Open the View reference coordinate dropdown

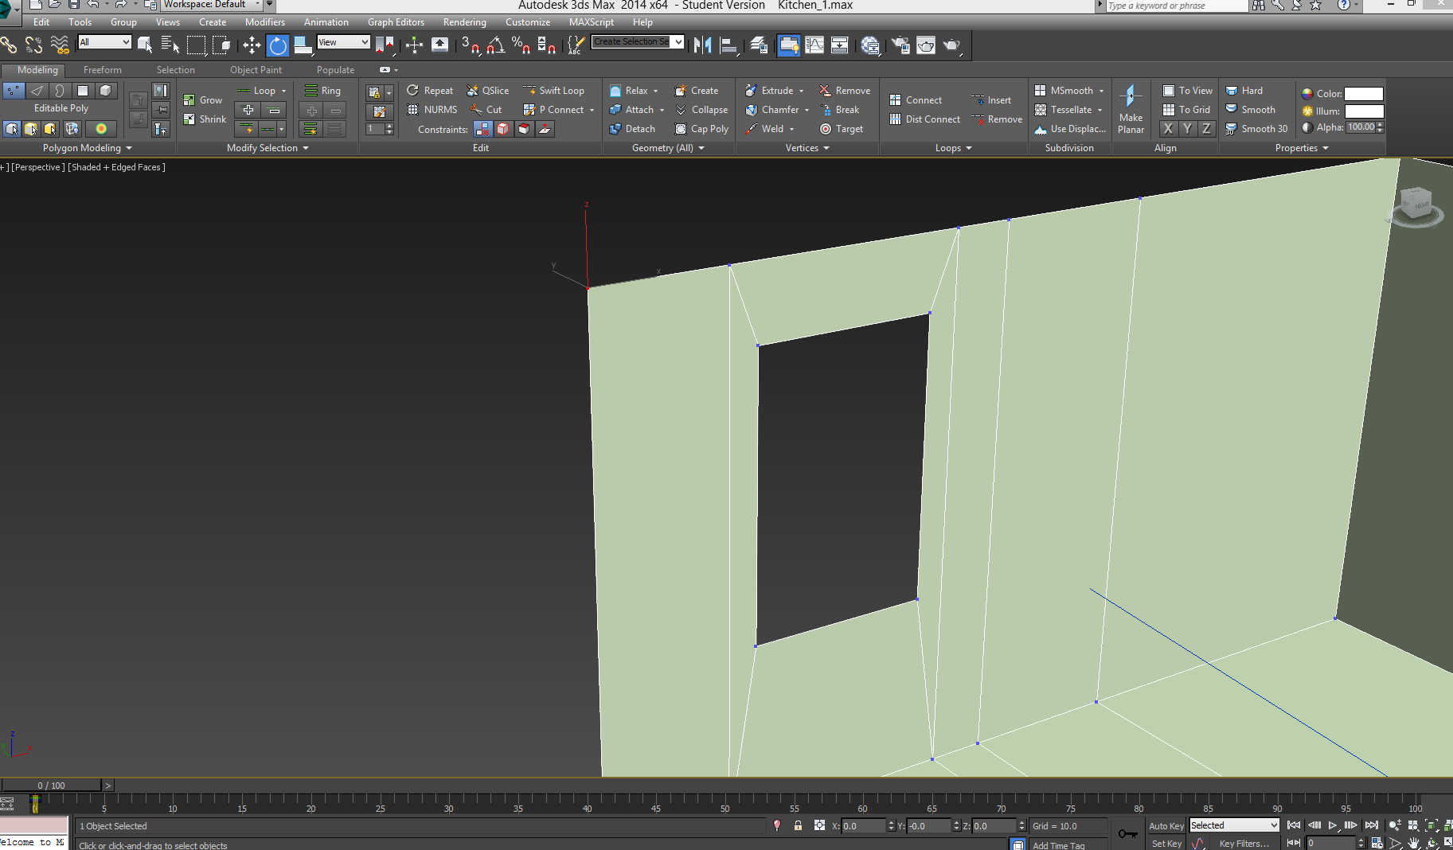tap(343, 42)
